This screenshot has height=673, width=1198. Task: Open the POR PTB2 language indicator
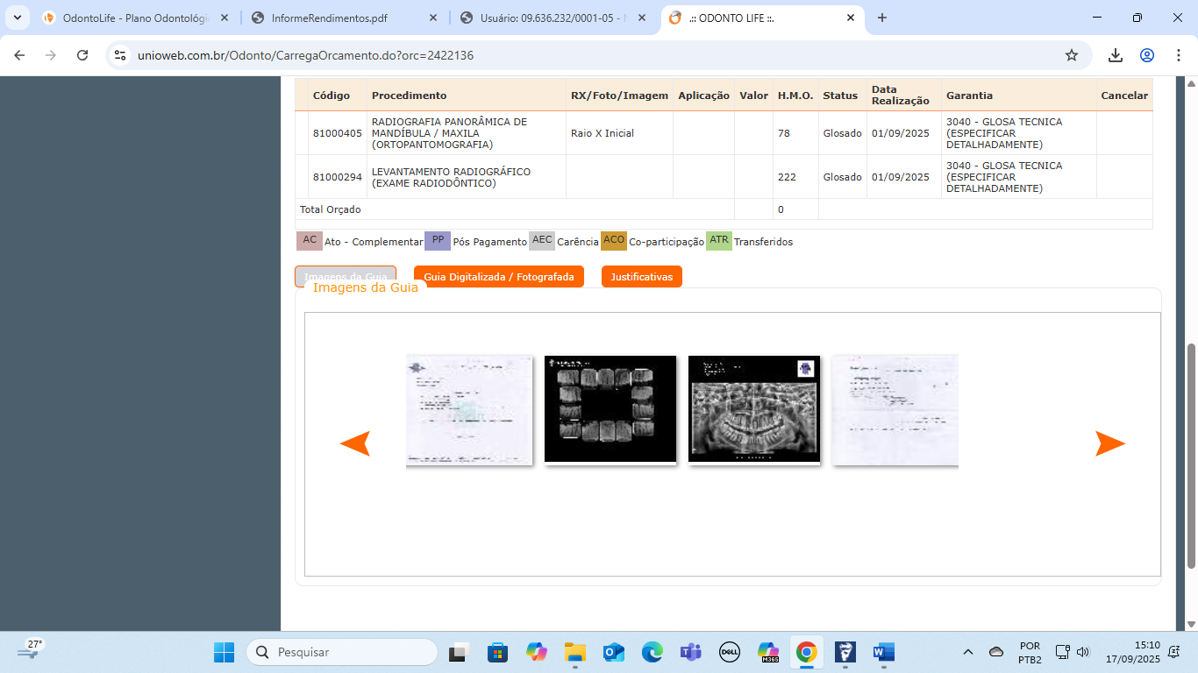(x=1030, y=652)
